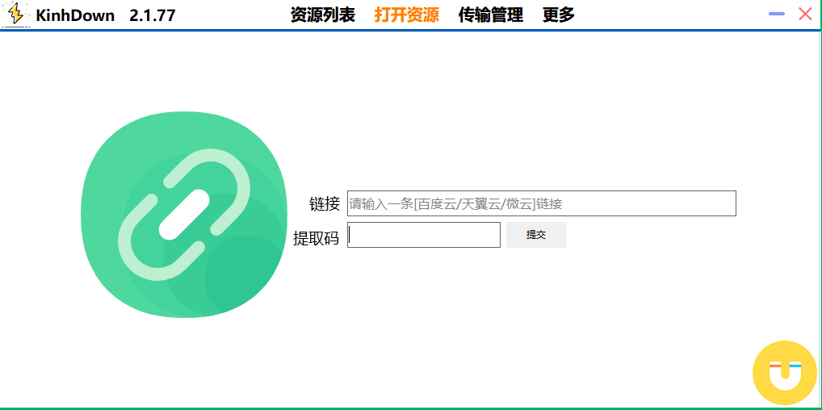Click the 链接 URL input field
The width and height of the screenshot is (822, 410).
tap(542, 203)
